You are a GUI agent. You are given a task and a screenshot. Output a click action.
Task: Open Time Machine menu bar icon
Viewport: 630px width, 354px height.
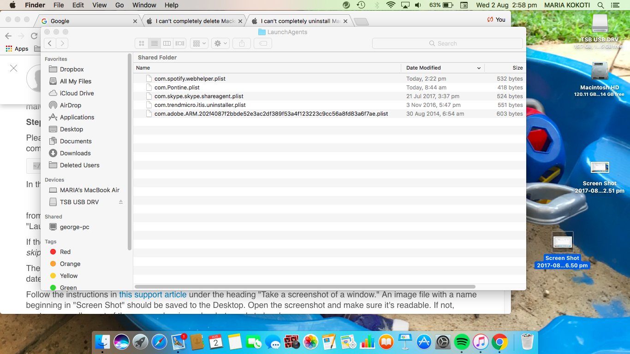(361, 5)
